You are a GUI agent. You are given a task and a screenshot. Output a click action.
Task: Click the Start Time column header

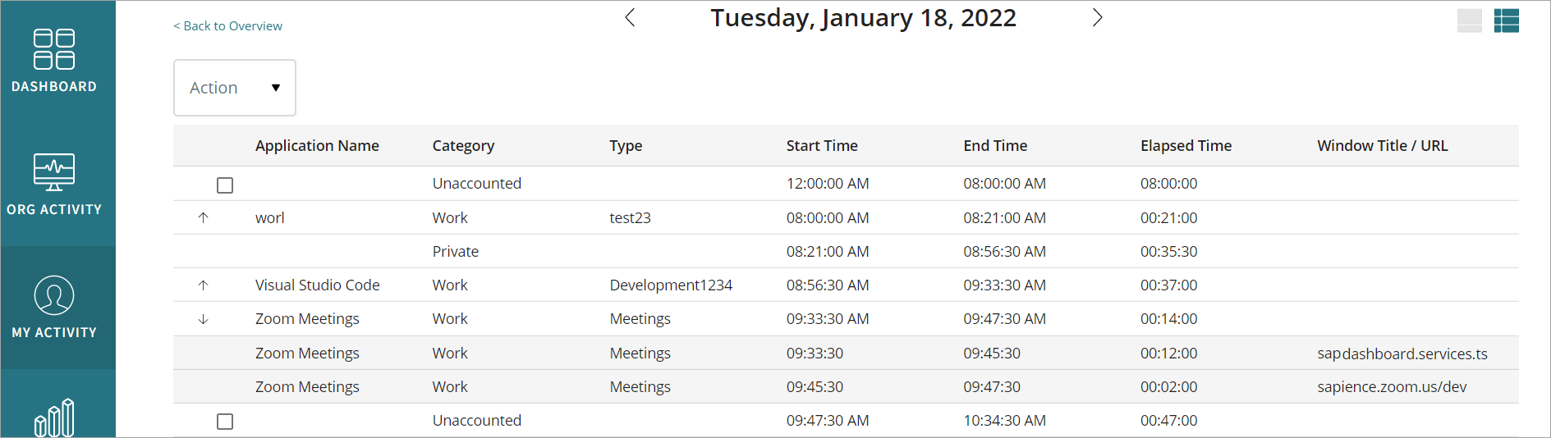coord(822,146)
